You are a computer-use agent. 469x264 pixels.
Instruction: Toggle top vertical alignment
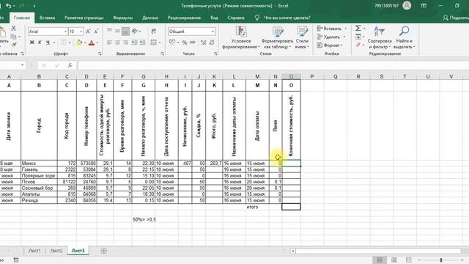(x=109, y=31)
